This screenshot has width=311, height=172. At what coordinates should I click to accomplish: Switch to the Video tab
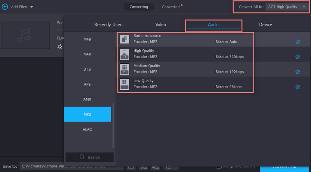pyautogui.click(x=161, y=25)
